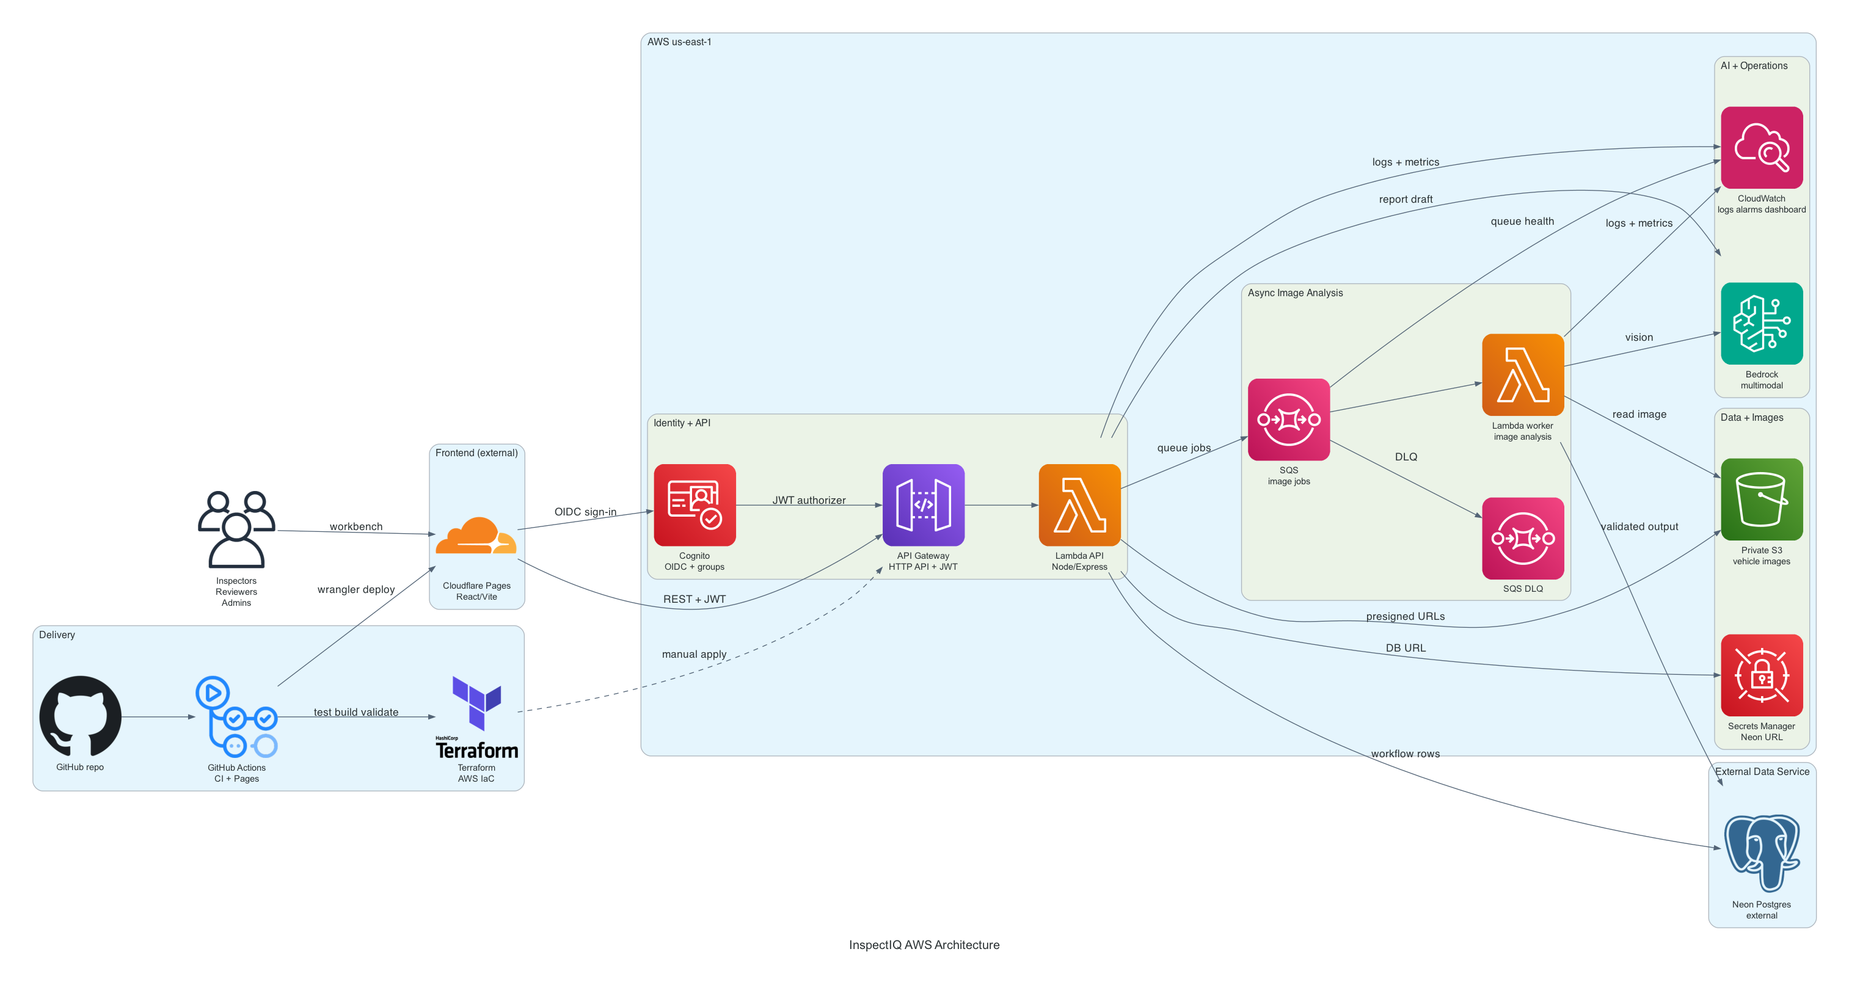Select the 'queue jobs' edge label

click(x=1184, y=448)
